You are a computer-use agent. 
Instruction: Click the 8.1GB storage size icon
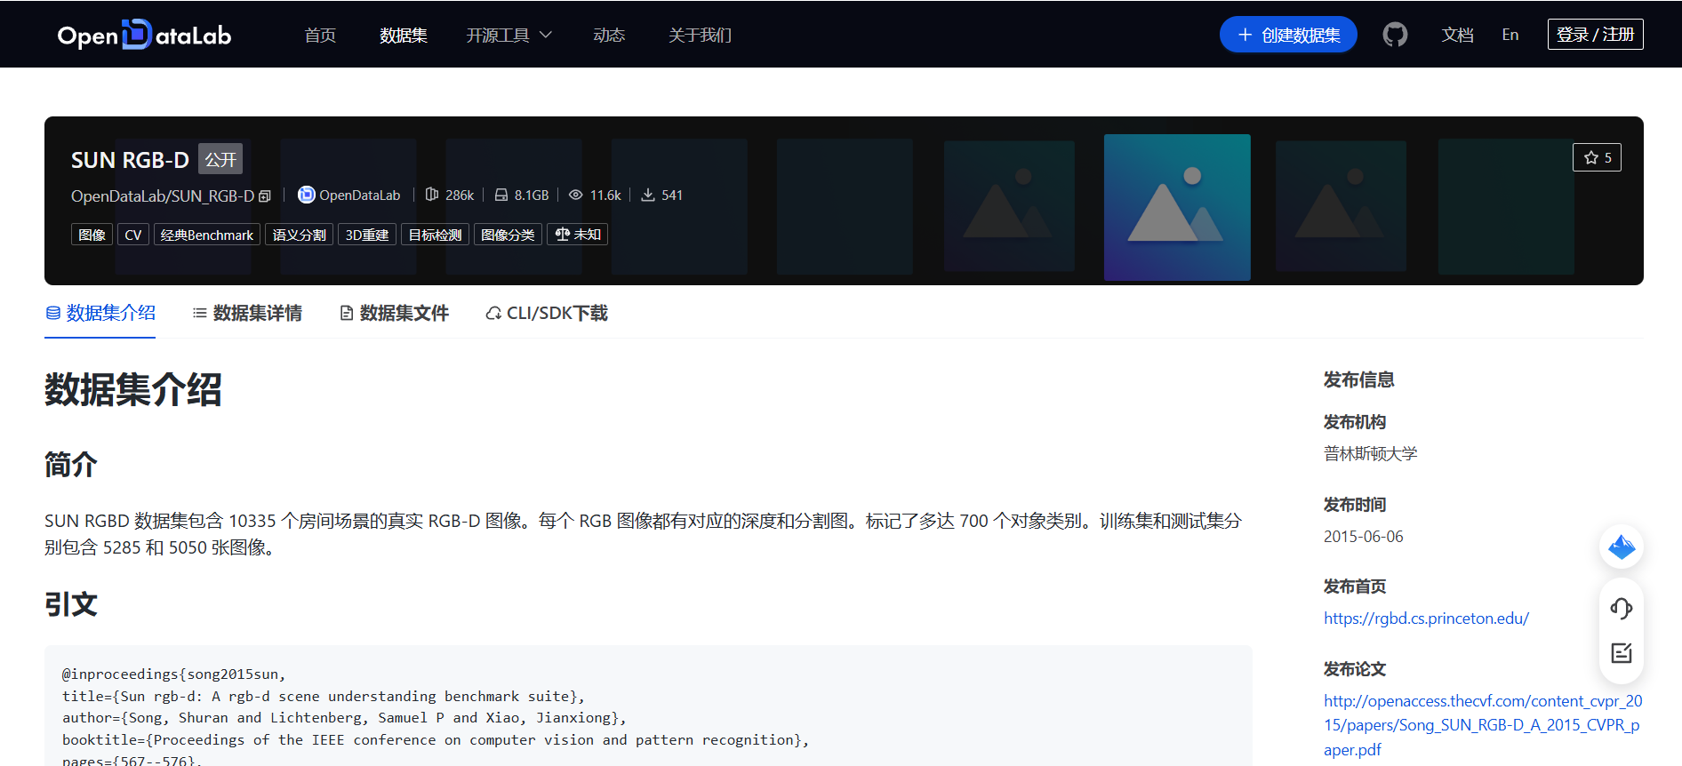(501, 195)
